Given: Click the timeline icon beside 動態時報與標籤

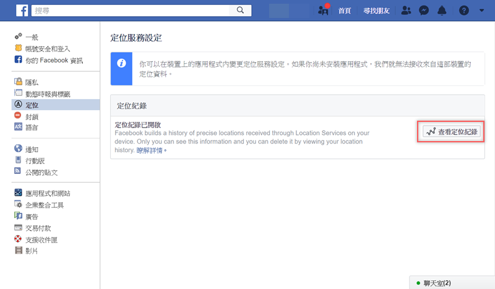Looking at the screenshot, I should (19, 93).
